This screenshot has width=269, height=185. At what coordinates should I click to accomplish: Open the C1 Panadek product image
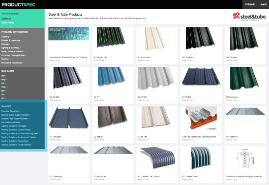(68, 118)
